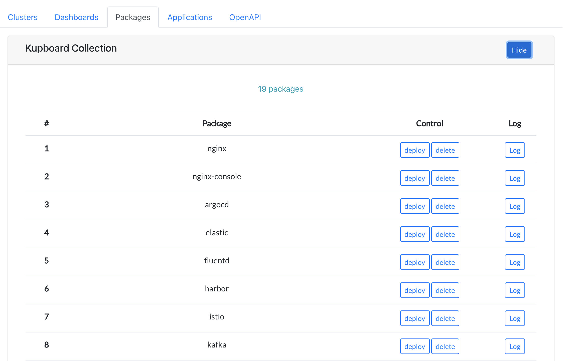
Task: Deploy the argocd package
Action: point(415,206)
